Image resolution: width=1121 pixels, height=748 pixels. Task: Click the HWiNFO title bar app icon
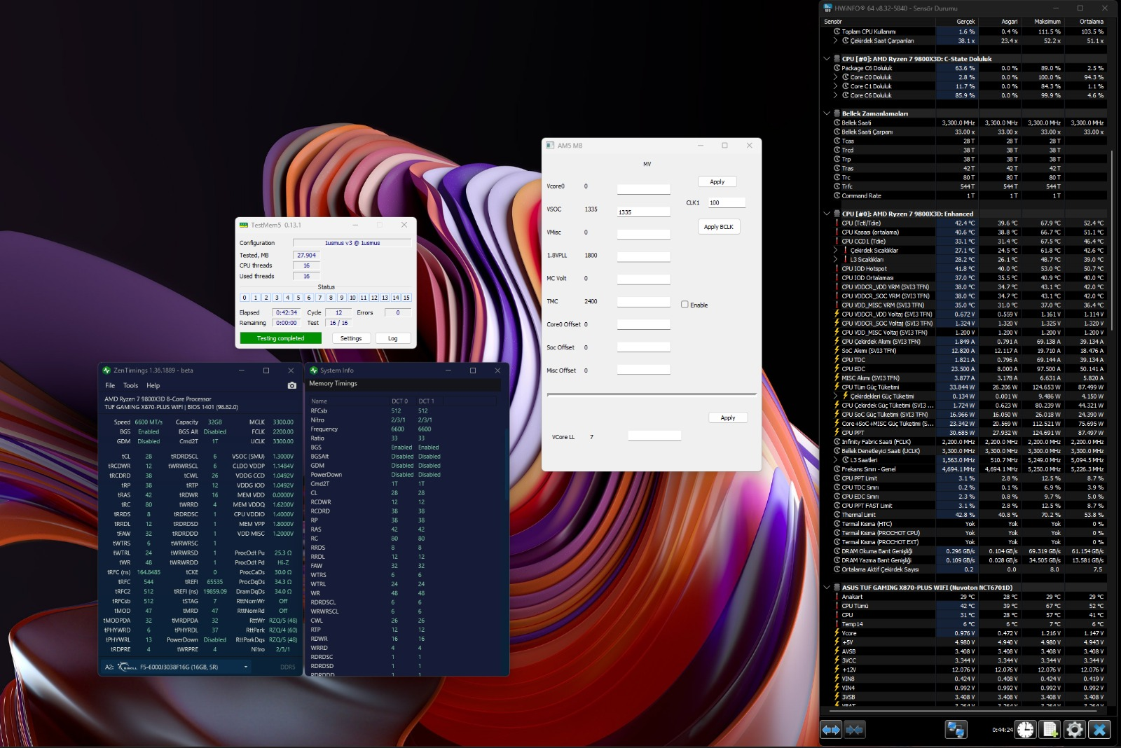pos(828,8)
